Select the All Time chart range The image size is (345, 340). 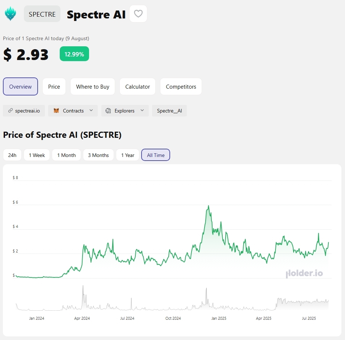tap(156, 155)
